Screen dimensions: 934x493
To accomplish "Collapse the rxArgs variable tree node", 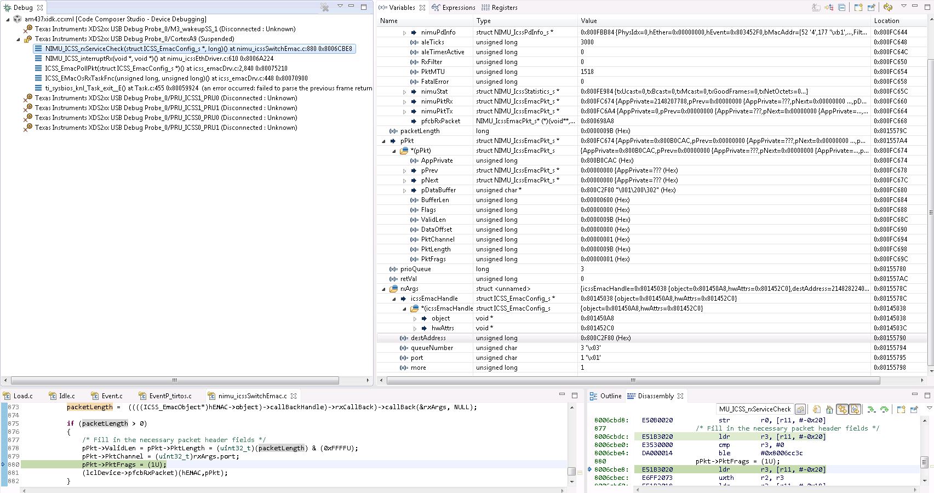I will [x=384, y=289].
